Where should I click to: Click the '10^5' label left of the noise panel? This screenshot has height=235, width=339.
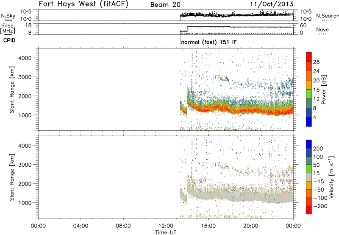click(x=26, y=12)
